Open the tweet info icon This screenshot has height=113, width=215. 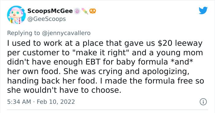[x=203, y=102]
